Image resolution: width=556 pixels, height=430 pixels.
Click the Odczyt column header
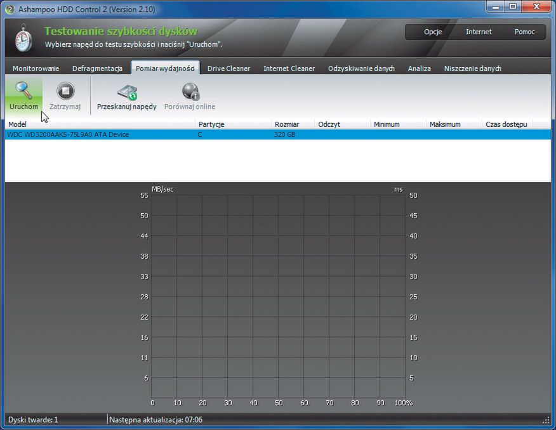pyautogui.click(x=342, y=124)
